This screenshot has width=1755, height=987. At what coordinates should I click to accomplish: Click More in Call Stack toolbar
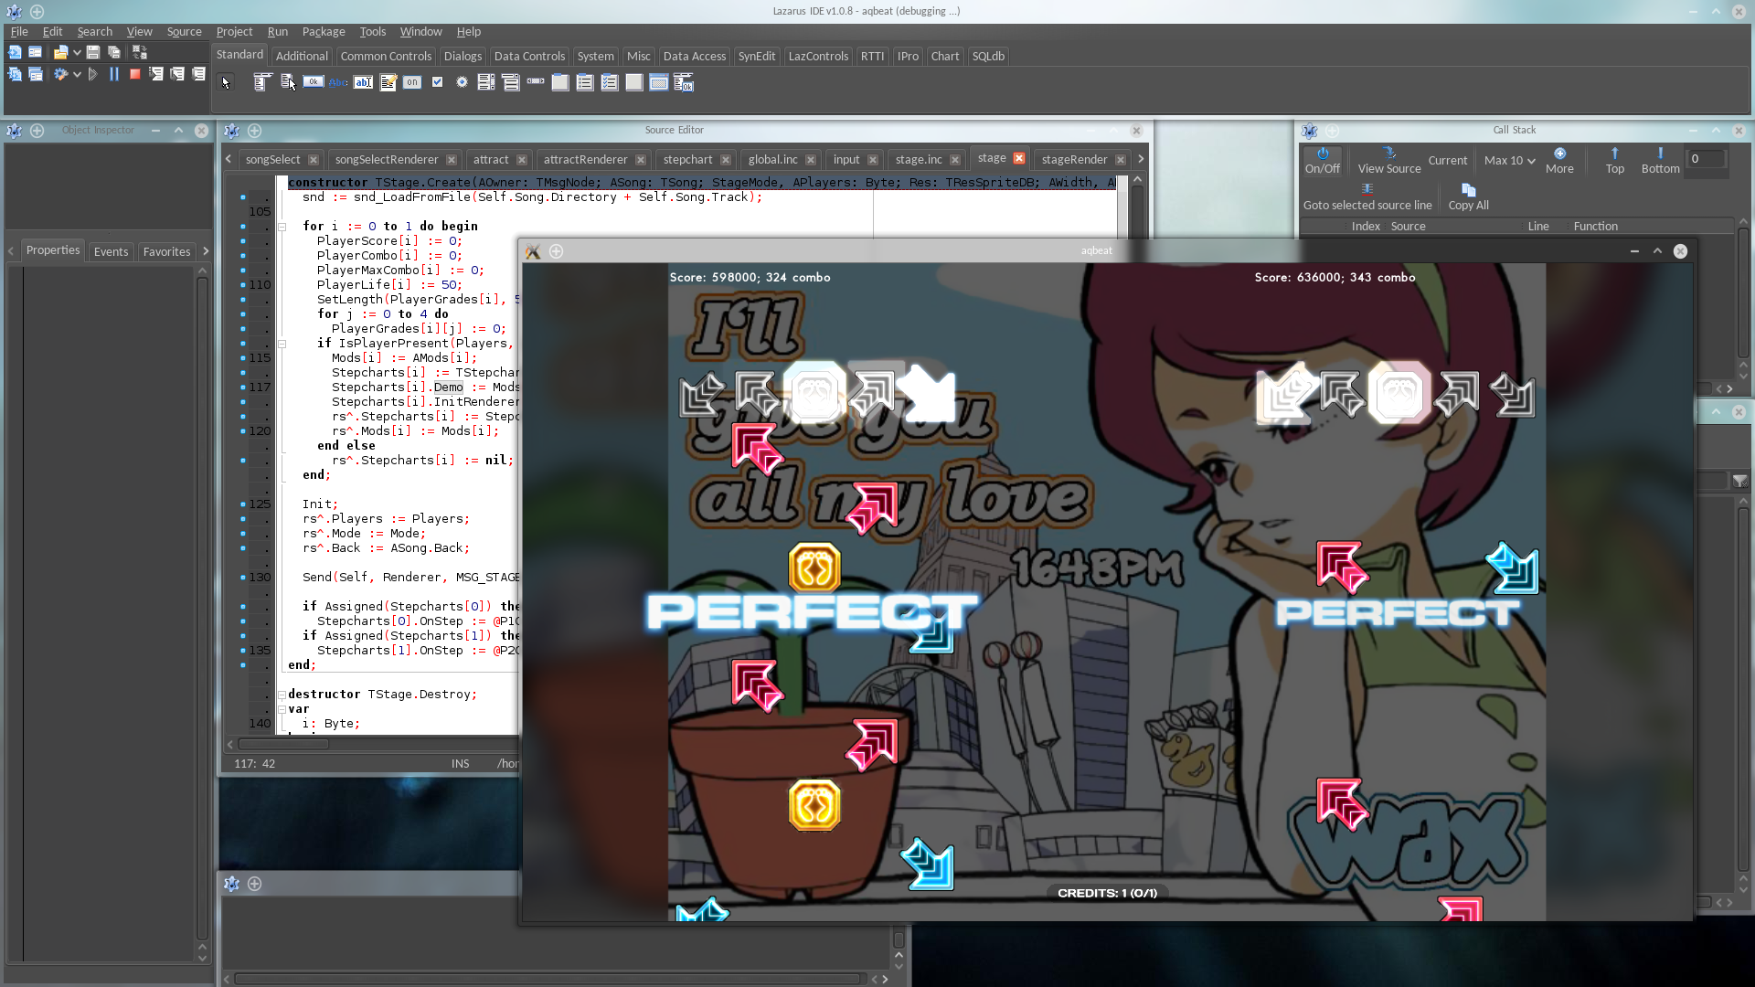[x=1559, y=161]
